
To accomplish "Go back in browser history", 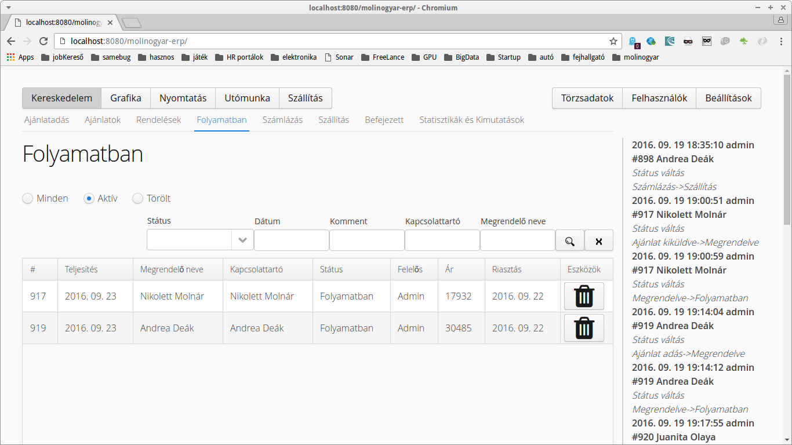I will click(x=11, y=41).
